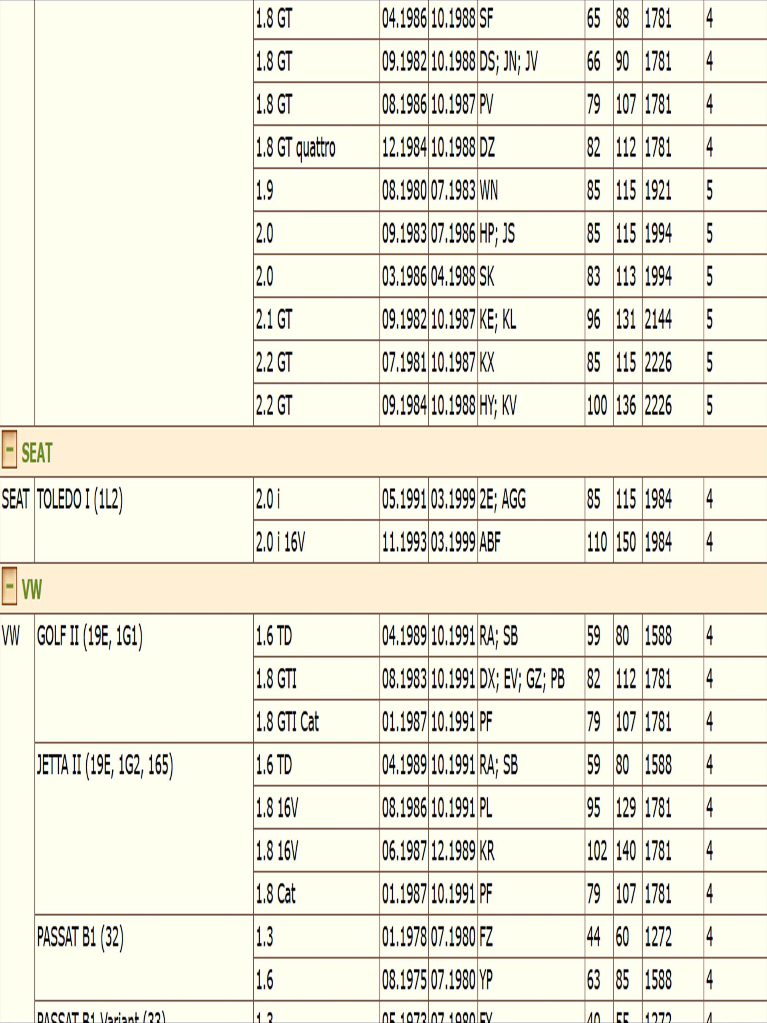Collapse the SEAT section with the minus icon
Screen dimensions: 767x1023
coord(9,449)
